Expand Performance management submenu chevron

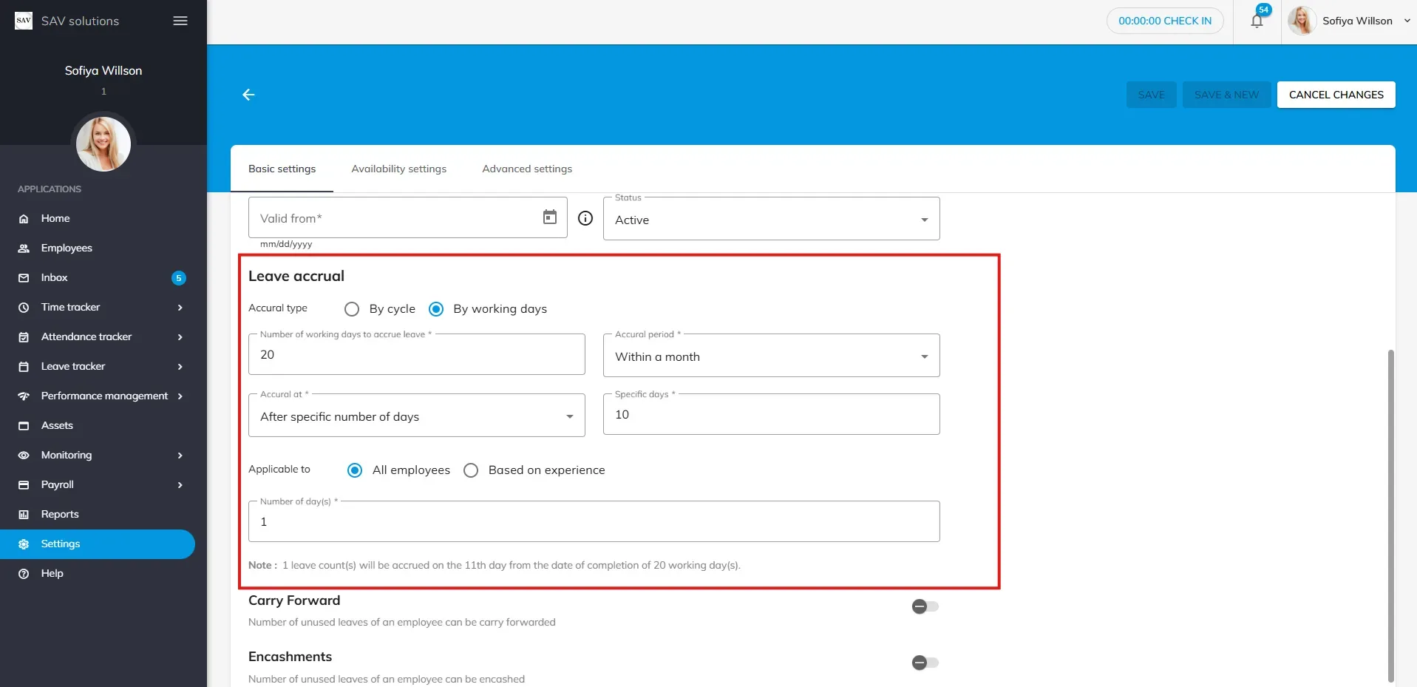click(180, 396)
